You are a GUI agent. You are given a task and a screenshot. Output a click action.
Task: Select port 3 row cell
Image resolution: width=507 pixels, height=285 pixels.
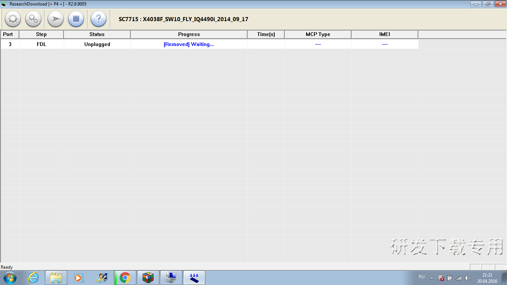(10, 44)
